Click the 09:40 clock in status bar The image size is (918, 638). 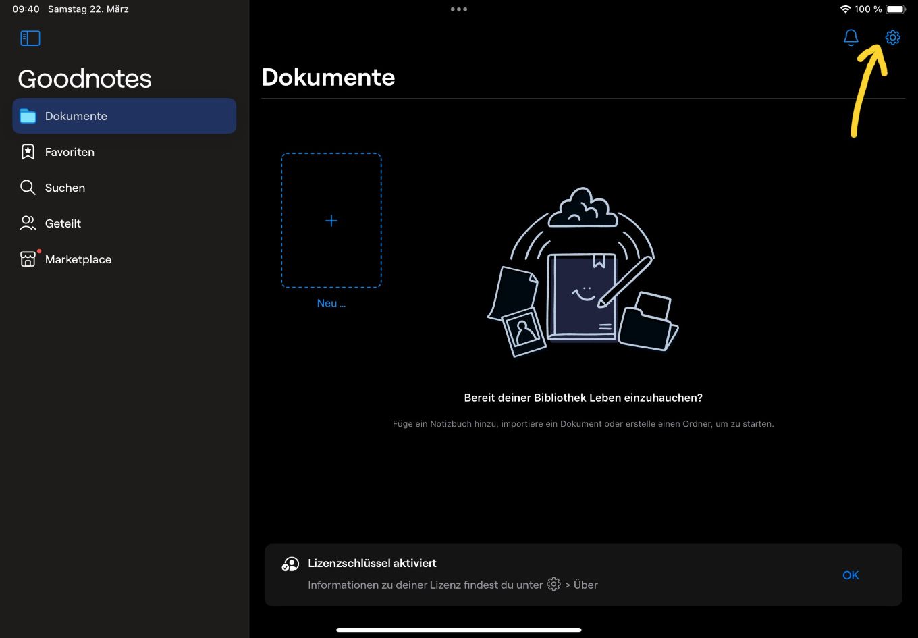tap(26, 9)
